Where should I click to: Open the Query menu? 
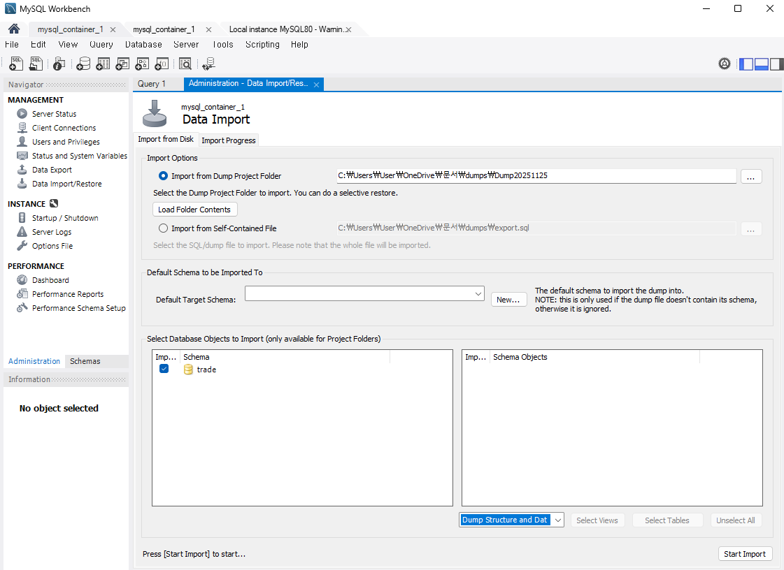[x=101, y=45]
